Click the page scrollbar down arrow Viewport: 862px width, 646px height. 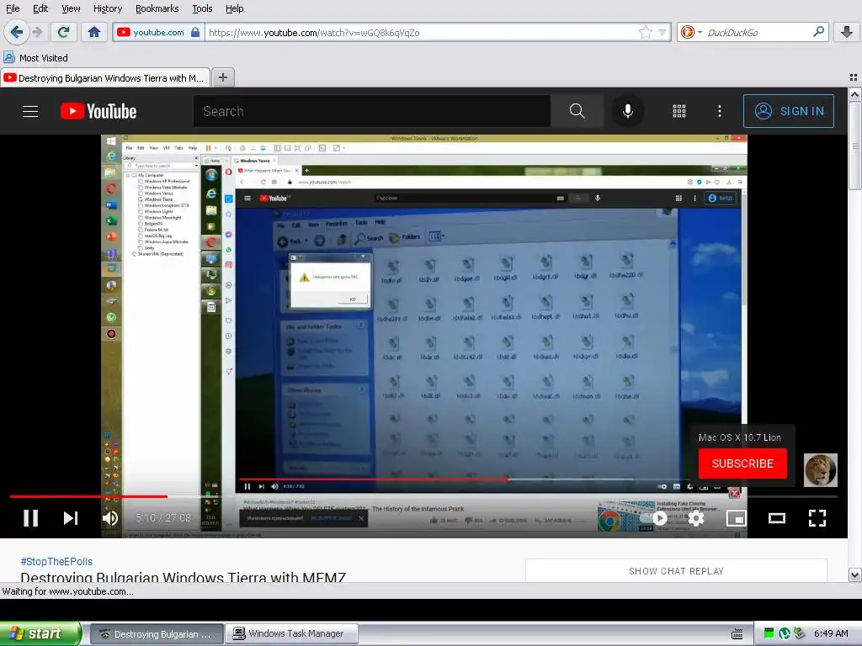coord(855,575)
